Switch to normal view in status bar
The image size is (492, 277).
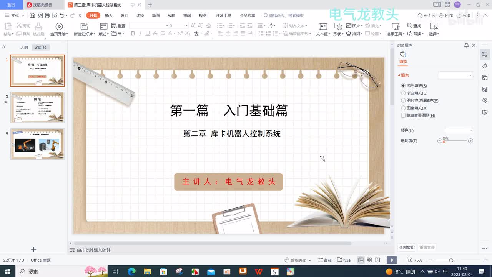coord(361,260)
